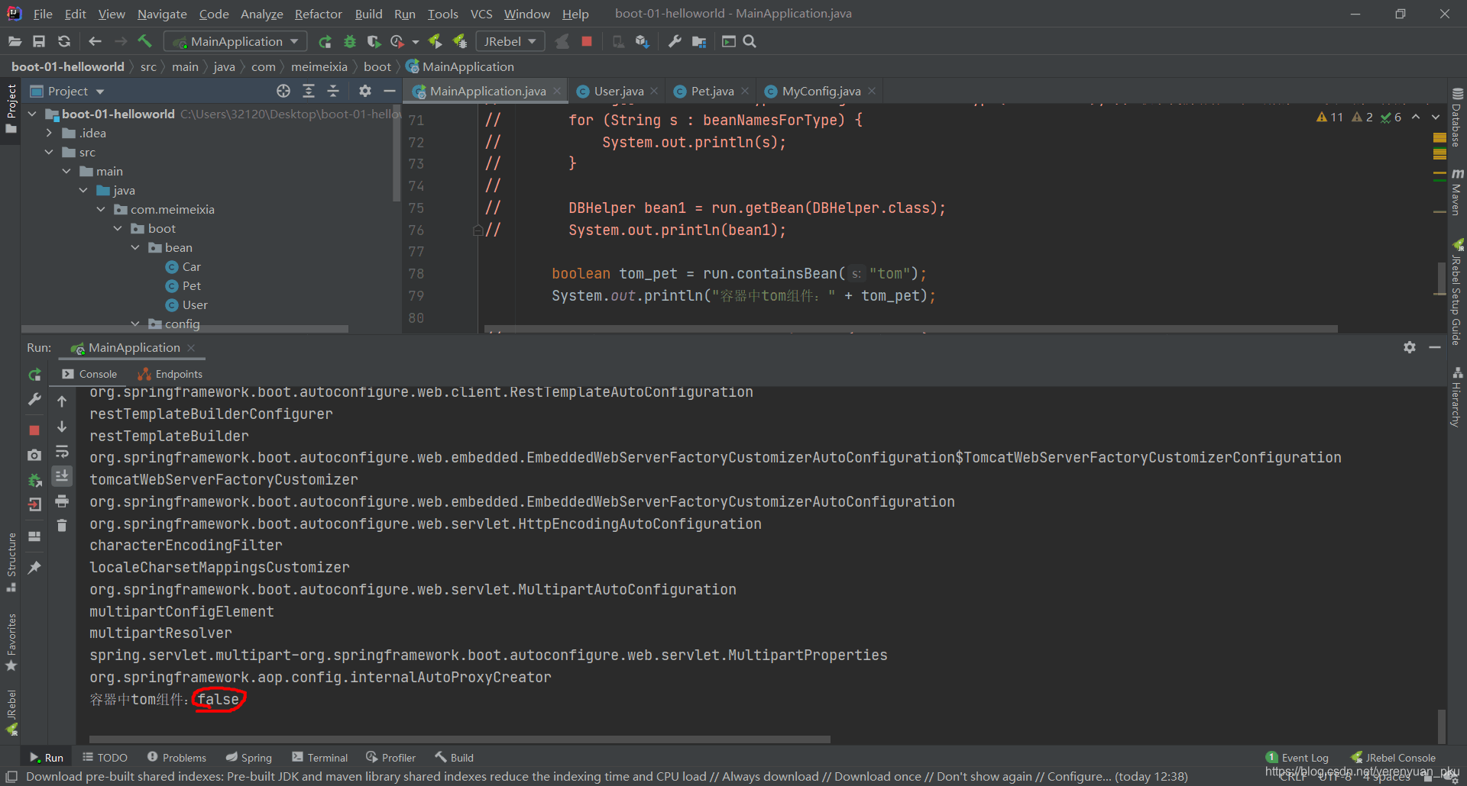Toggle the Maven tool window button
This screenshot has height=786, width=1467.
pos(1457,192)
